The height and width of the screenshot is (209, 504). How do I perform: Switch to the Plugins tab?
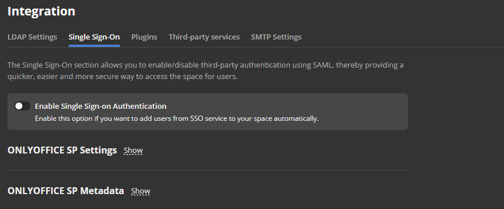click(144, 37)
